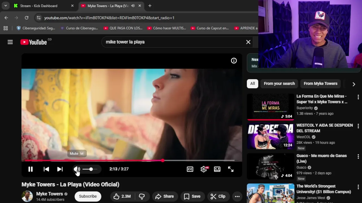Close the Myke Towers tab
This screenshot has width=362, height=203.
[x=140, y=6]
